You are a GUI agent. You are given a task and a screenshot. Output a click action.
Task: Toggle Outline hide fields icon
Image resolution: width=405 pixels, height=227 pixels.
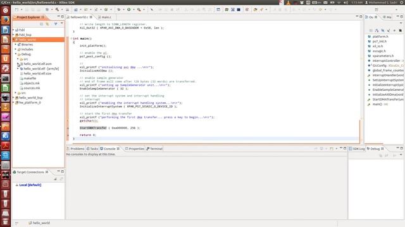tap(382, 30)
